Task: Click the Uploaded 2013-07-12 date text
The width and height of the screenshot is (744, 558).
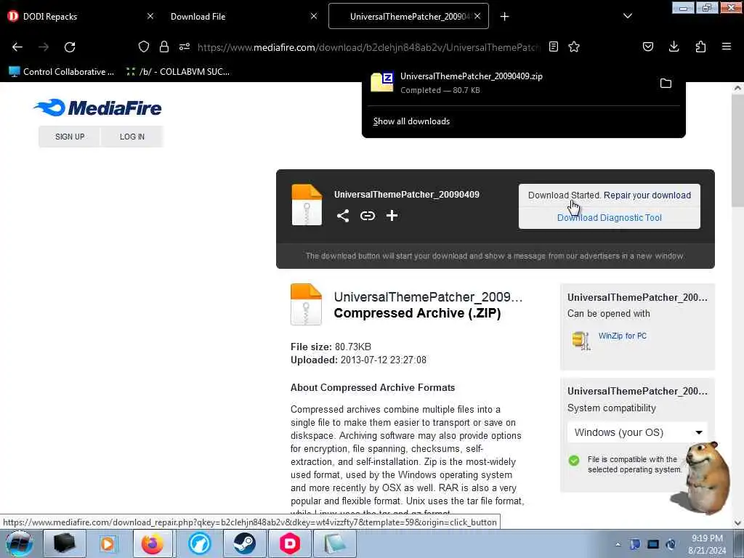Action: click(x=358, y=360)
